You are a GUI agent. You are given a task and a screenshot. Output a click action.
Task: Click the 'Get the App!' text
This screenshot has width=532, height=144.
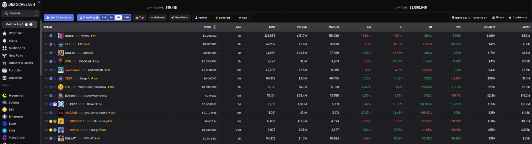coord(15,24)
